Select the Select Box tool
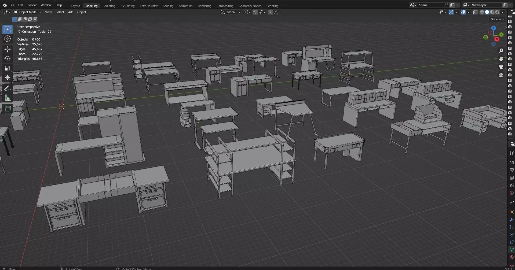Screen dimensions: 515x270 [x=8, y=29]
